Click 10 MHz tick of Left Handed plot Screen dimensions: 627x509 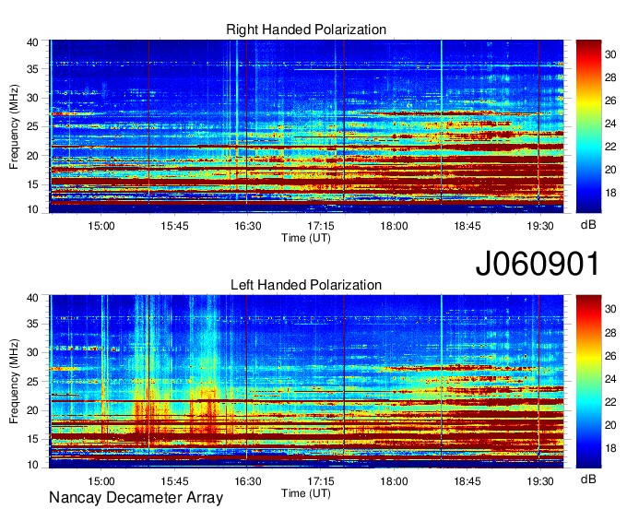click(33, 465)
